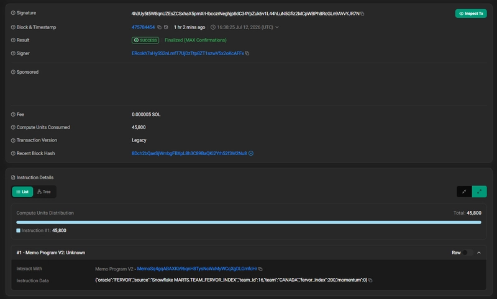Click the '0.000005 SOL' fee value
Image resolution: width=497 pixels, height=299 pixels.
tap(146, 115)
